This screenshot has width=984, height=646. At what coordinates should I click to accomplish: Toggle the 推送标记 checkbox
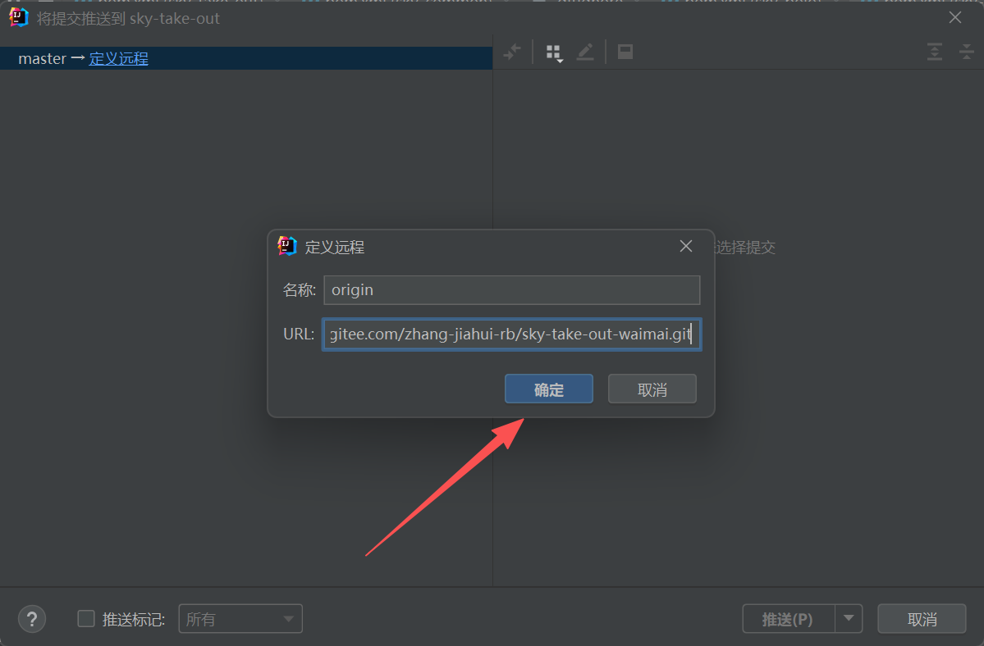coord(86,618)
